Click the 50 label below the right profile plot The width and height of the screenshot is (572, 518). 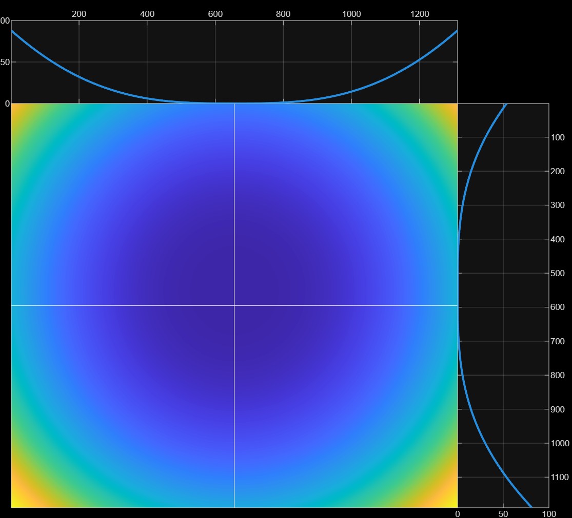coord(503,513)
